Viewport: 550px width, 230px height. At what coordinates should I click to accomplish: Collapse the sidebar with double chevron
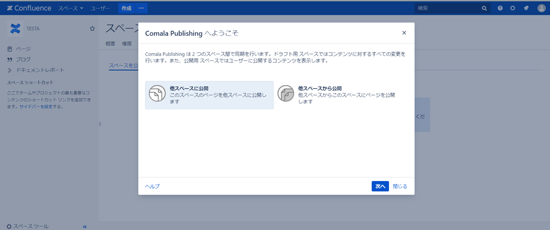(x=85, y=227)
